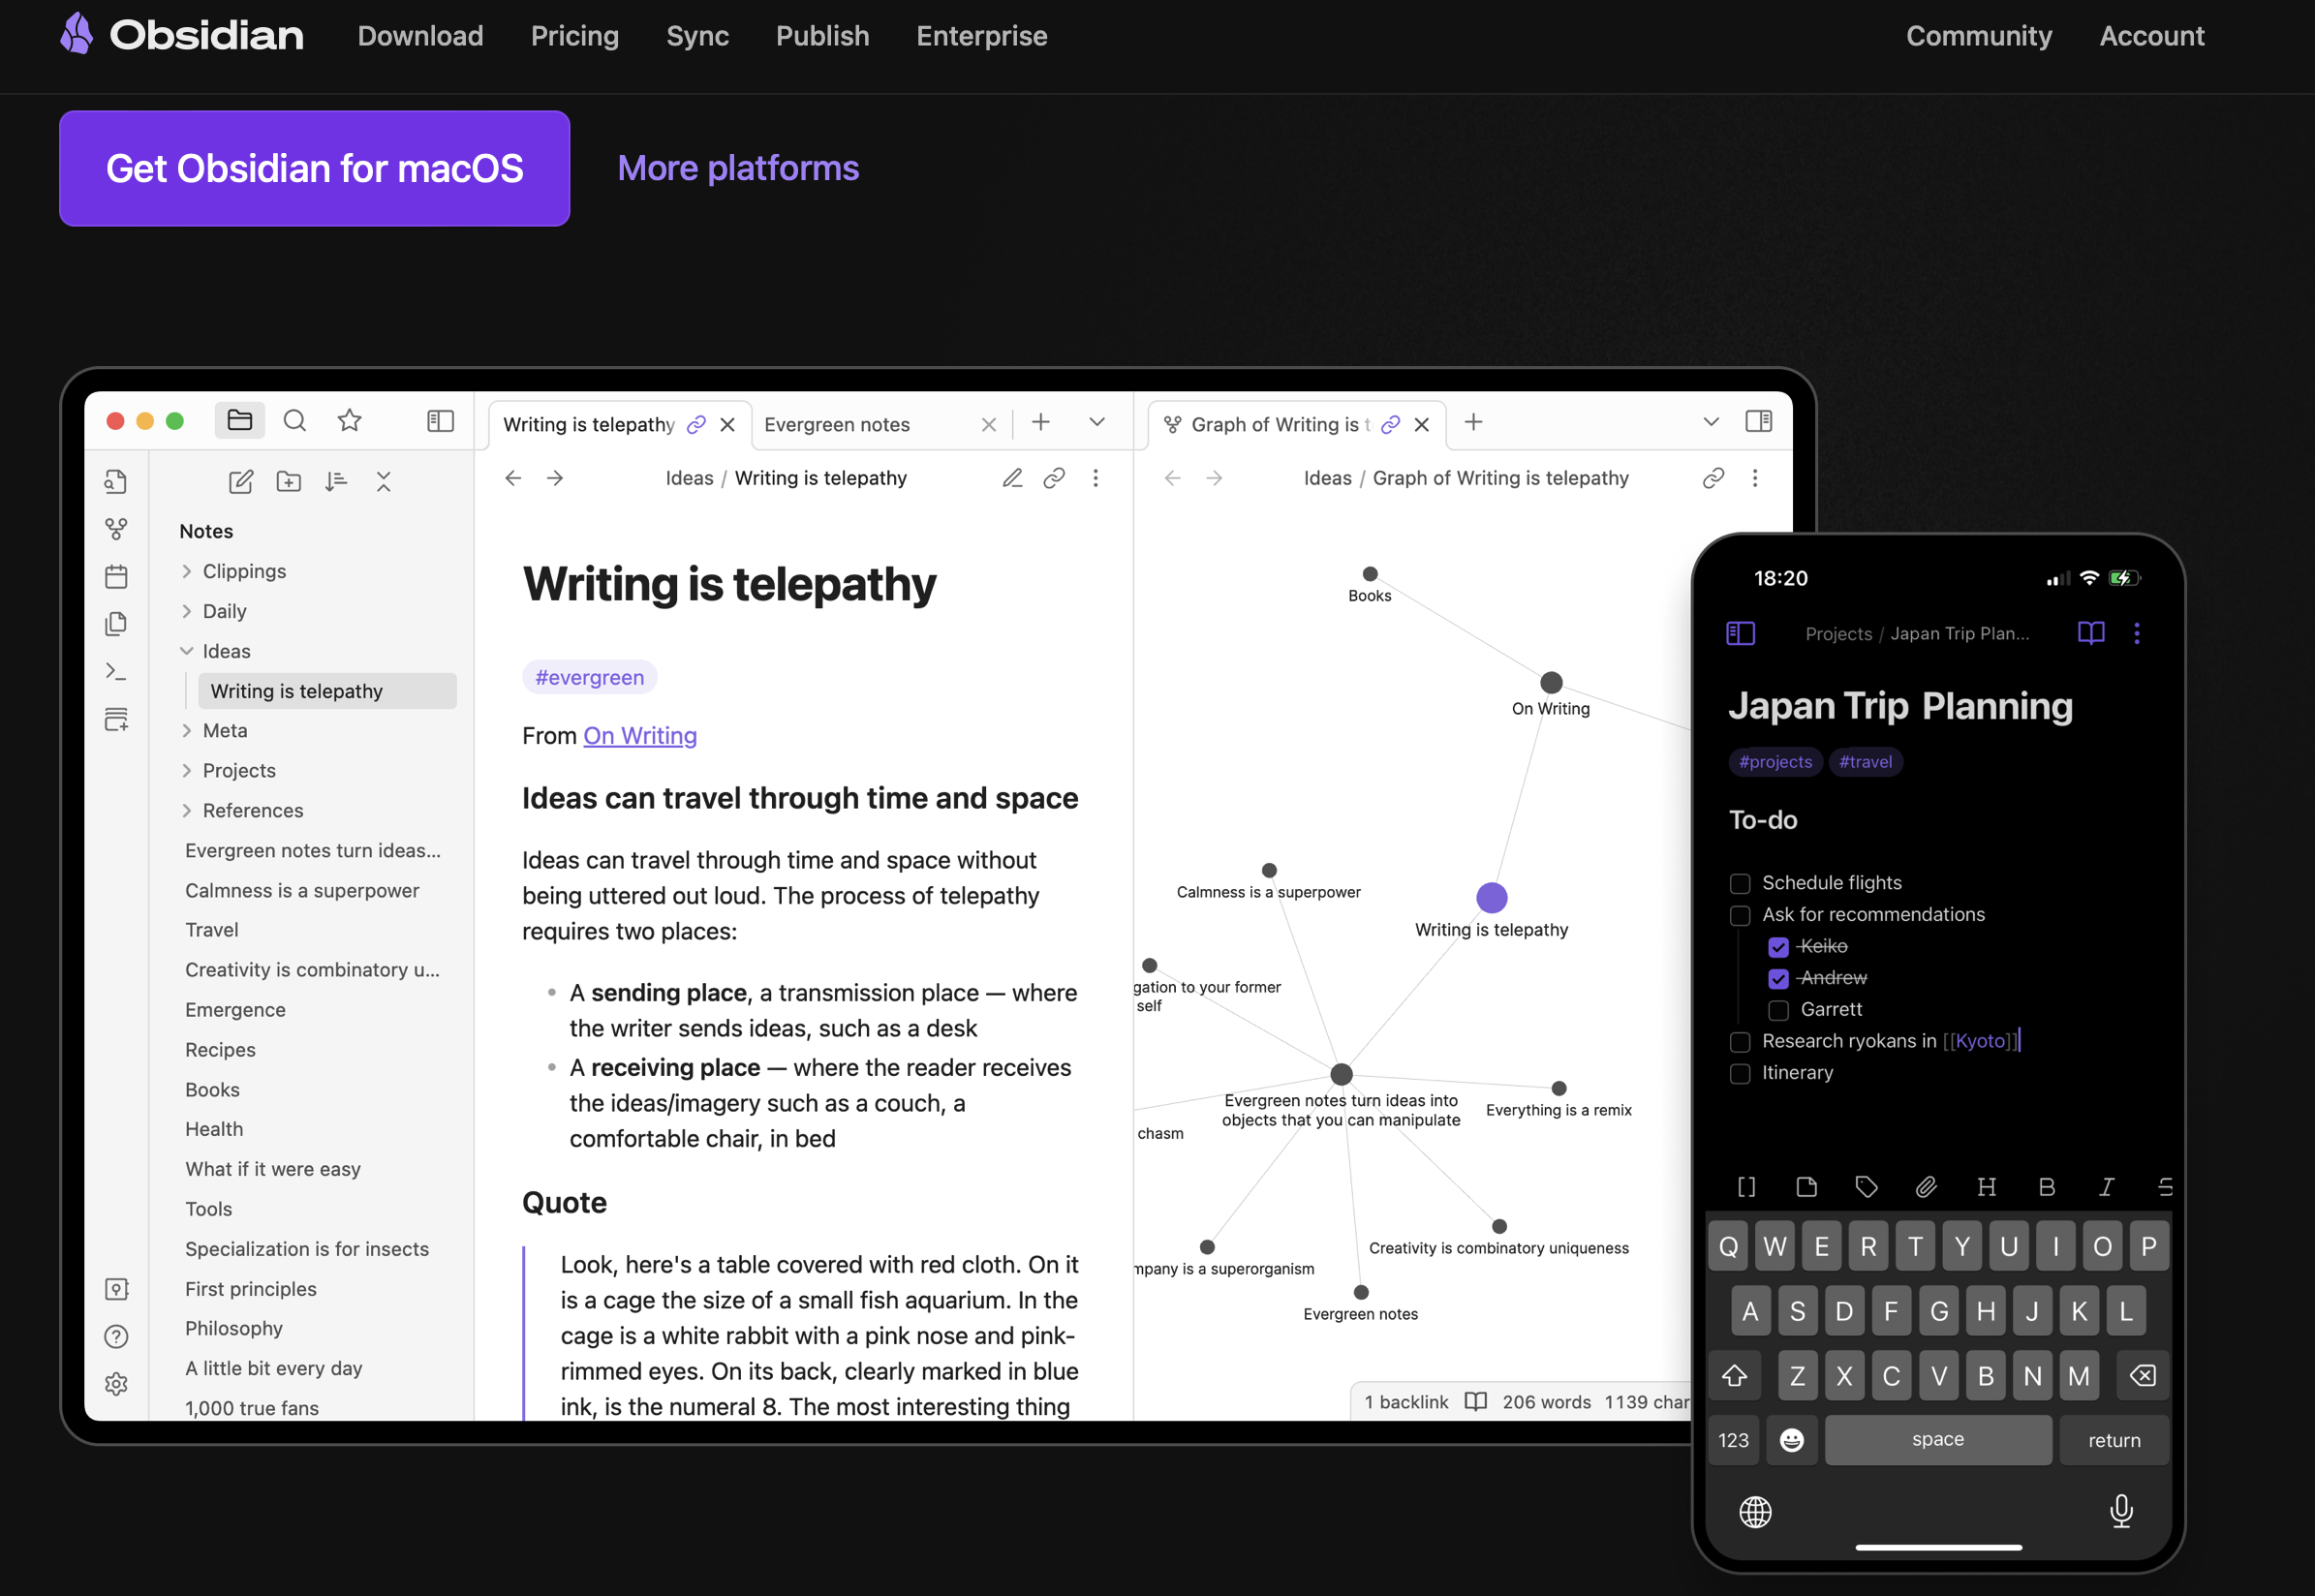Toggle the right sidebar panel icon
The width and height of the screenshot is (2315, 1596).
coord(1758,421)
